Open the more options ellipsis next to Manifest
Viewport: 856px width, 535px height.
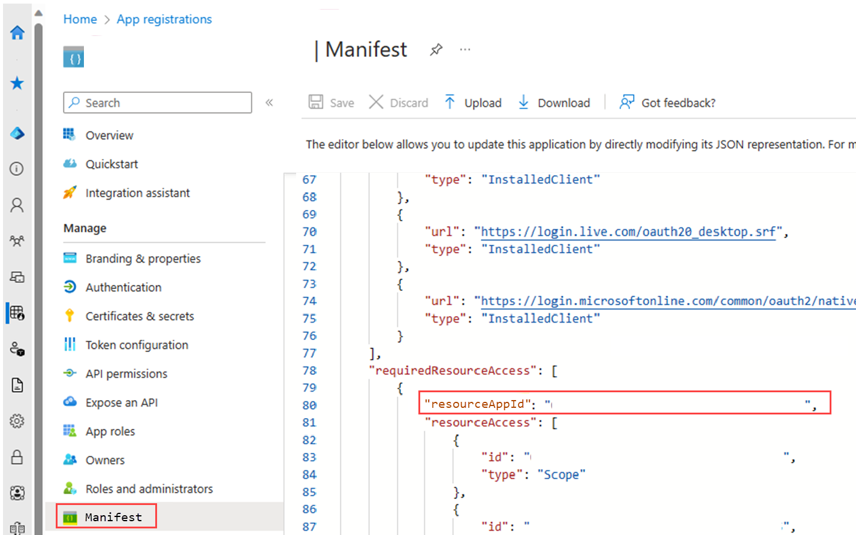[465, 50]
